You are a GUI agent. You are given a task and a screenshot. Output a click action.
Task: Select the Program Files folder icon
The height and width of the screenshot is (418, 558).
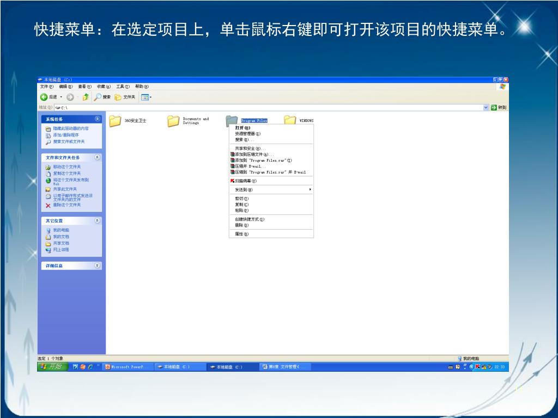232,120
